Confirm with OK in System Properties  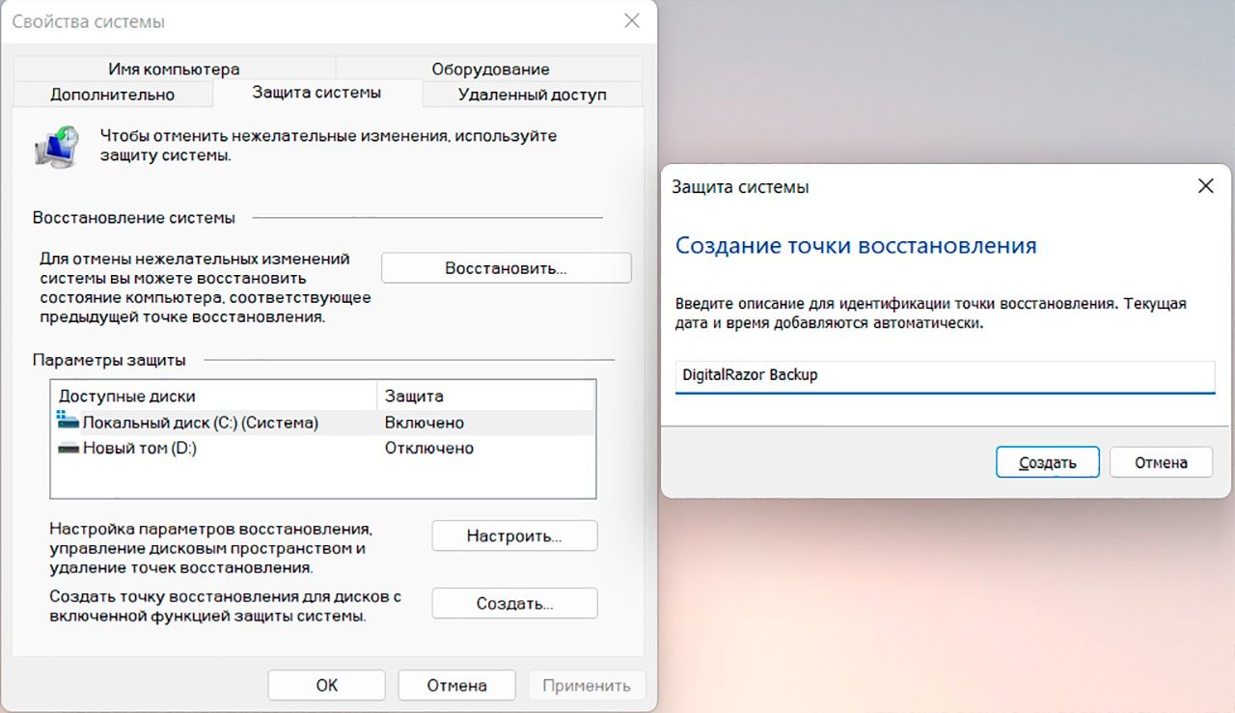coord(326,685)
